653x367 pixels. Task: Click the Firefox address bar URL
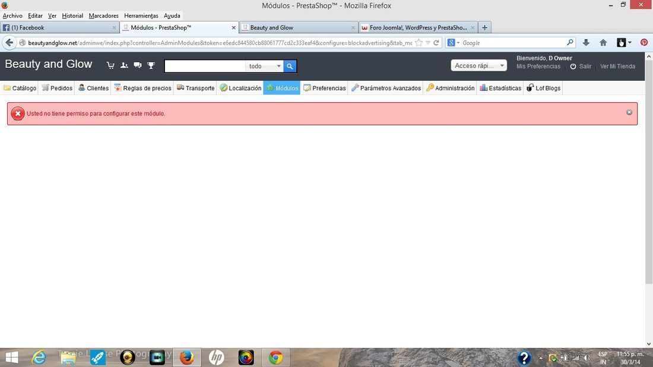pos(220,43)
